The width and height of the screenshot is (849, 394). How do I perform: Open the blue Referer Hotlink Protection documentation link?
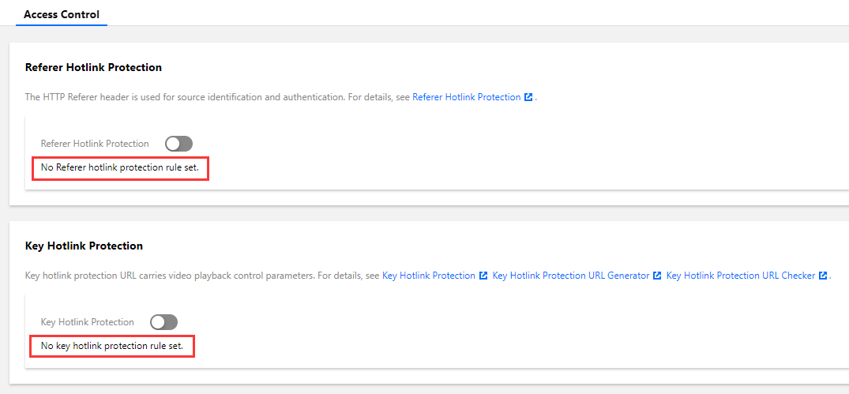click(466, 97)
